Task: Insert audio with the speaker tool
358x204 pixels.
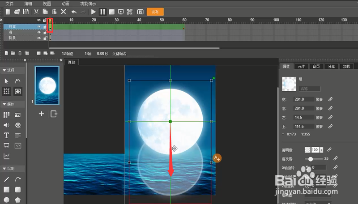Action: click(6, 125)
